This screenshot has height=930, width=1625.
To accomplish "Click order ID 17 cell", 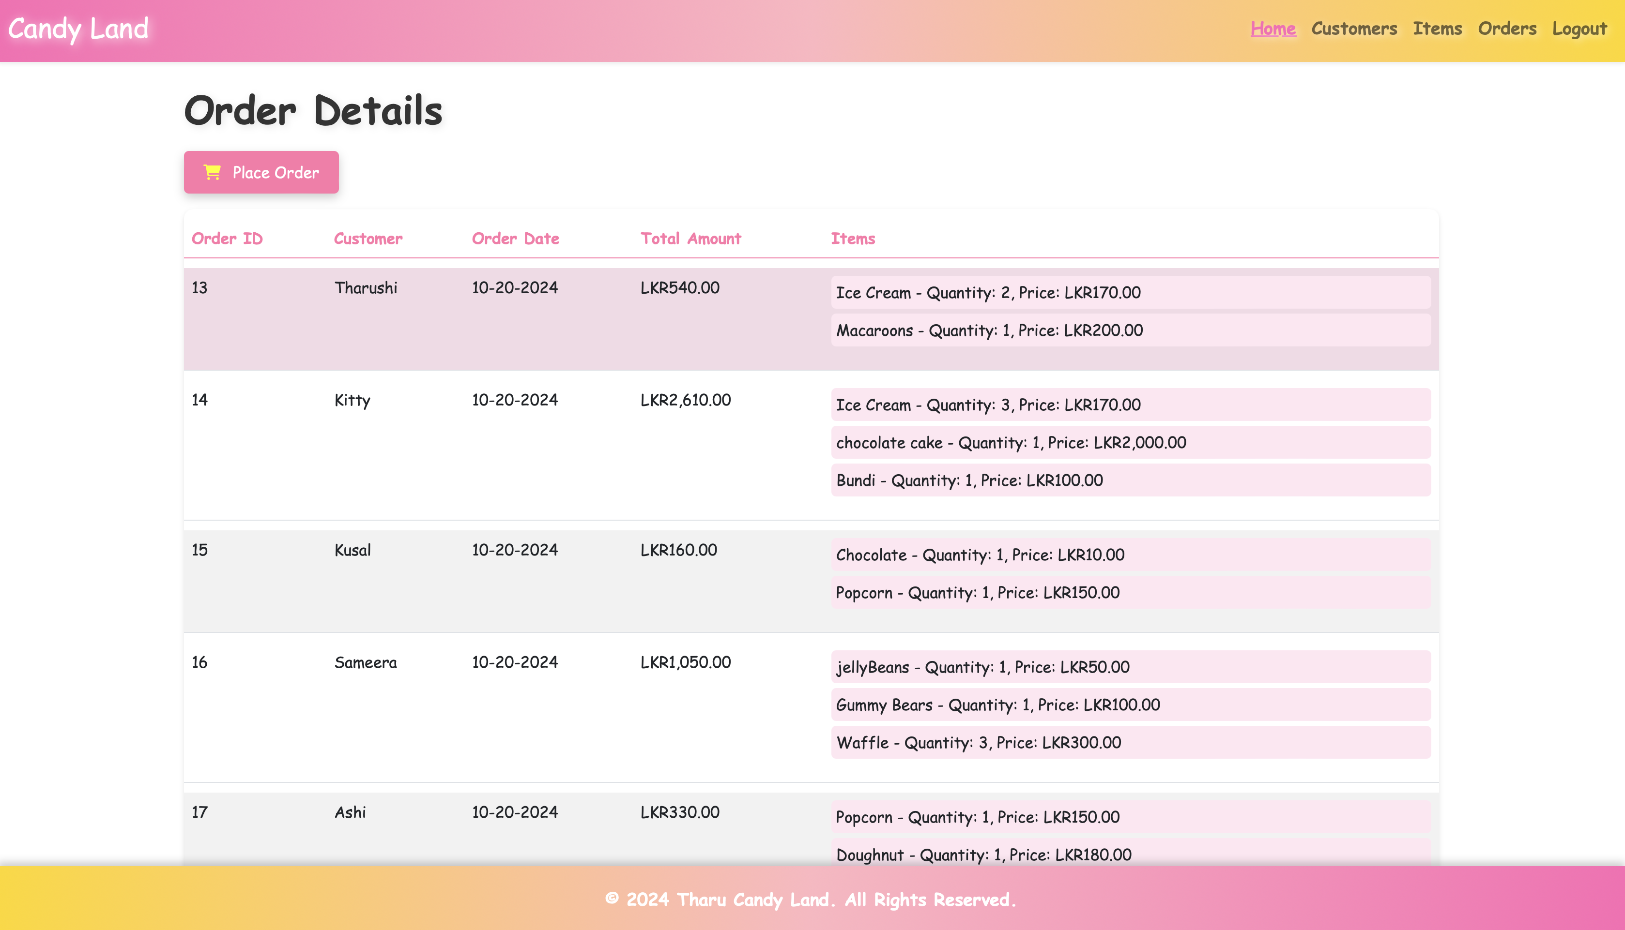I will tap(199, 812).
